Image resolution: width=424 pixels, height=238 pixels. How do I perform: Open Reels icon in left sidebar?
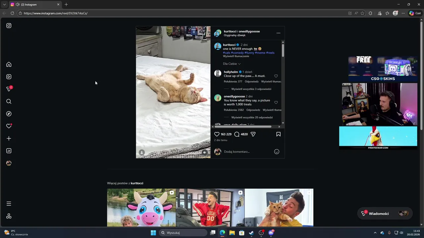(9, 77)
